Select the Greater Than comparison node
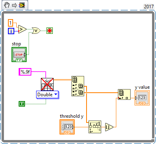 (22, 29)
